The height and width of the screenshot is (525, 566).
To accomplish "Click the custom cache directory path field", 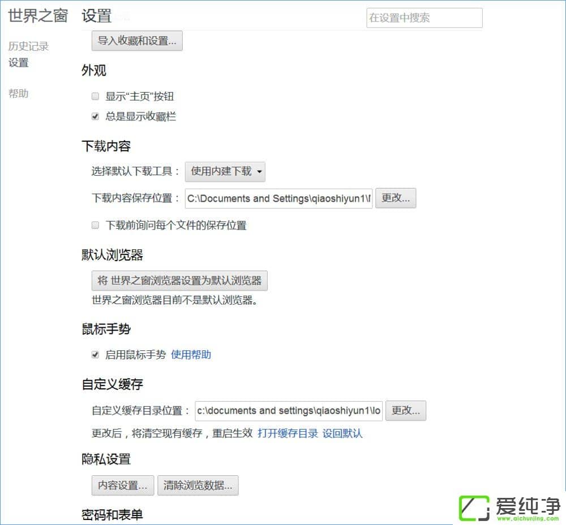I will tap(289, 410).
